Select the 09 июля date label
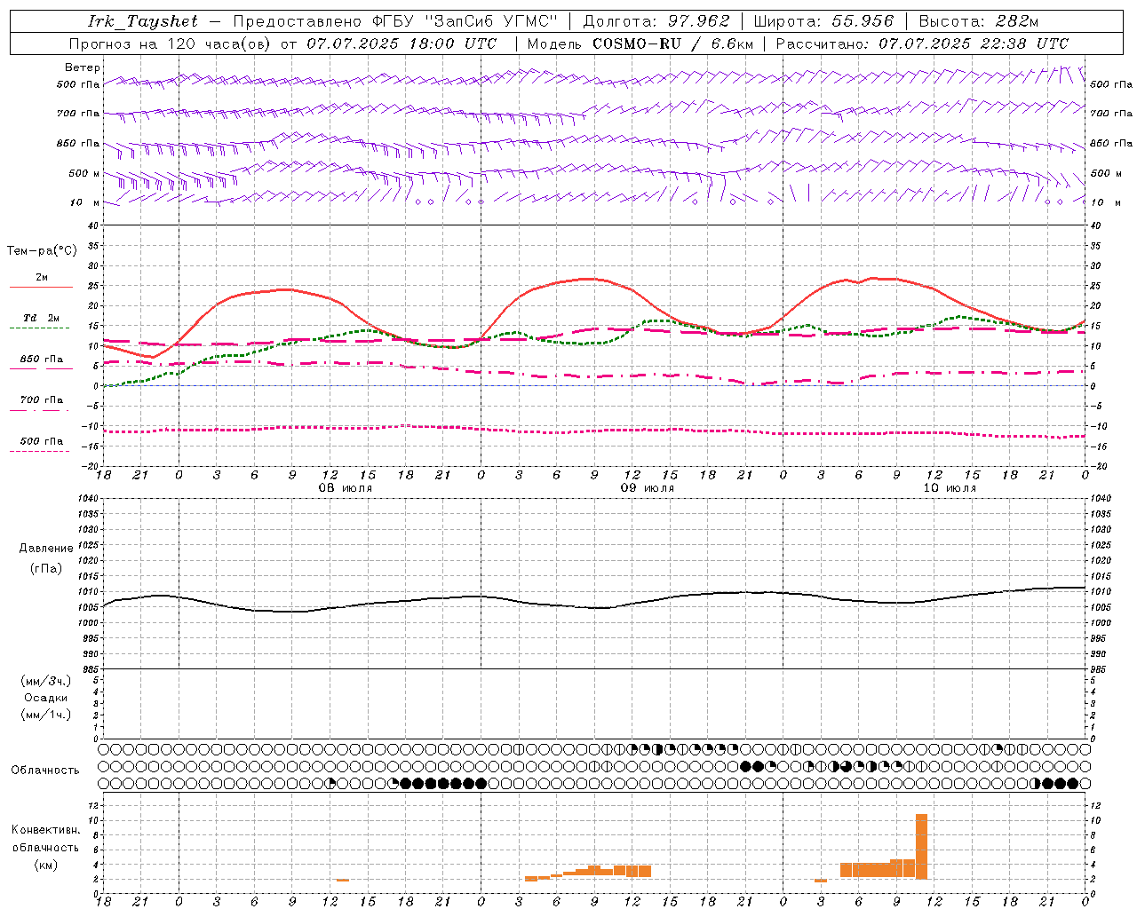Viewport: 1137px width, 909px height. (x=648, y=488)
